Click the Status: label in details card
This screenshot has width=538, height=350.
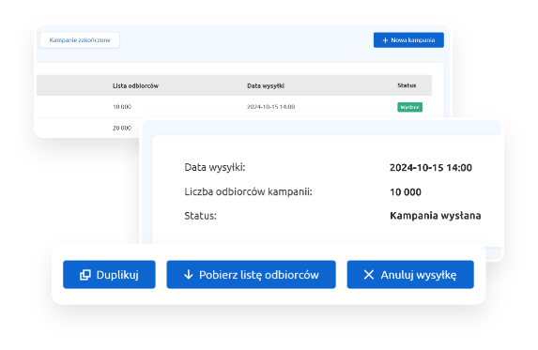pyautogui.click(x=200, y=216)
